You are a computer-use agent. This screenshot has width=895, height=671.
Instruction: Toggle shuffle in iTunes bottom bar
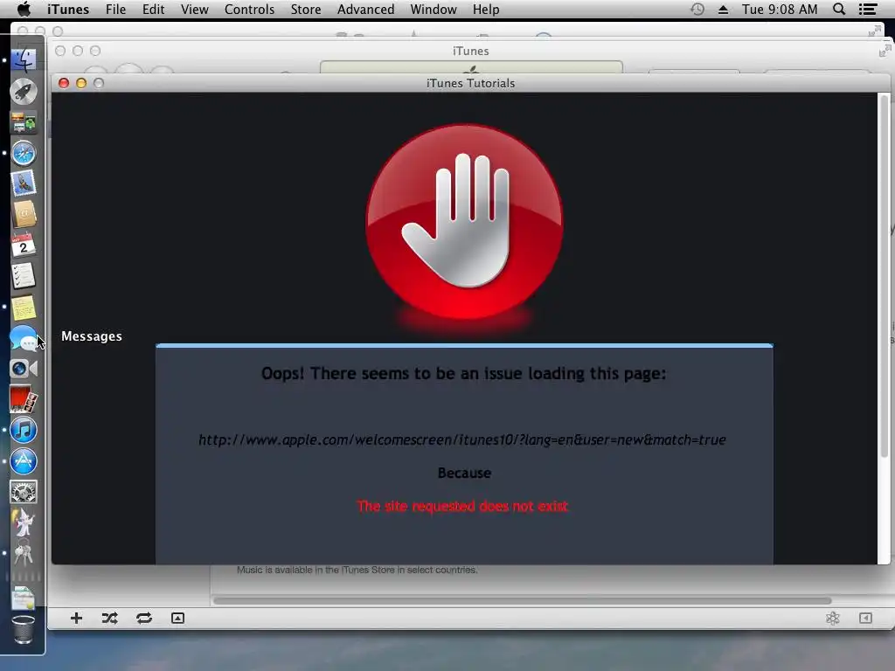point(109,618)
